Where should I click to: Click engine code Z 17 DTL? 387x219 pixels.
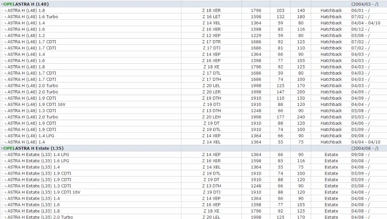(x=212, y=73)
